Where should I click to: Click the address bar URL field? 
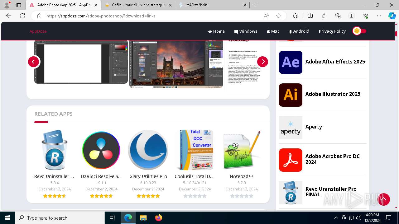click(x=153, y=16)
